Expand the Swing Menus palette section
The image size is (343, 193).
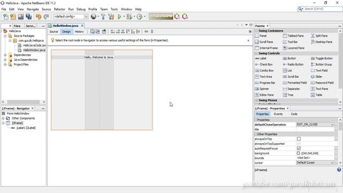257,100
